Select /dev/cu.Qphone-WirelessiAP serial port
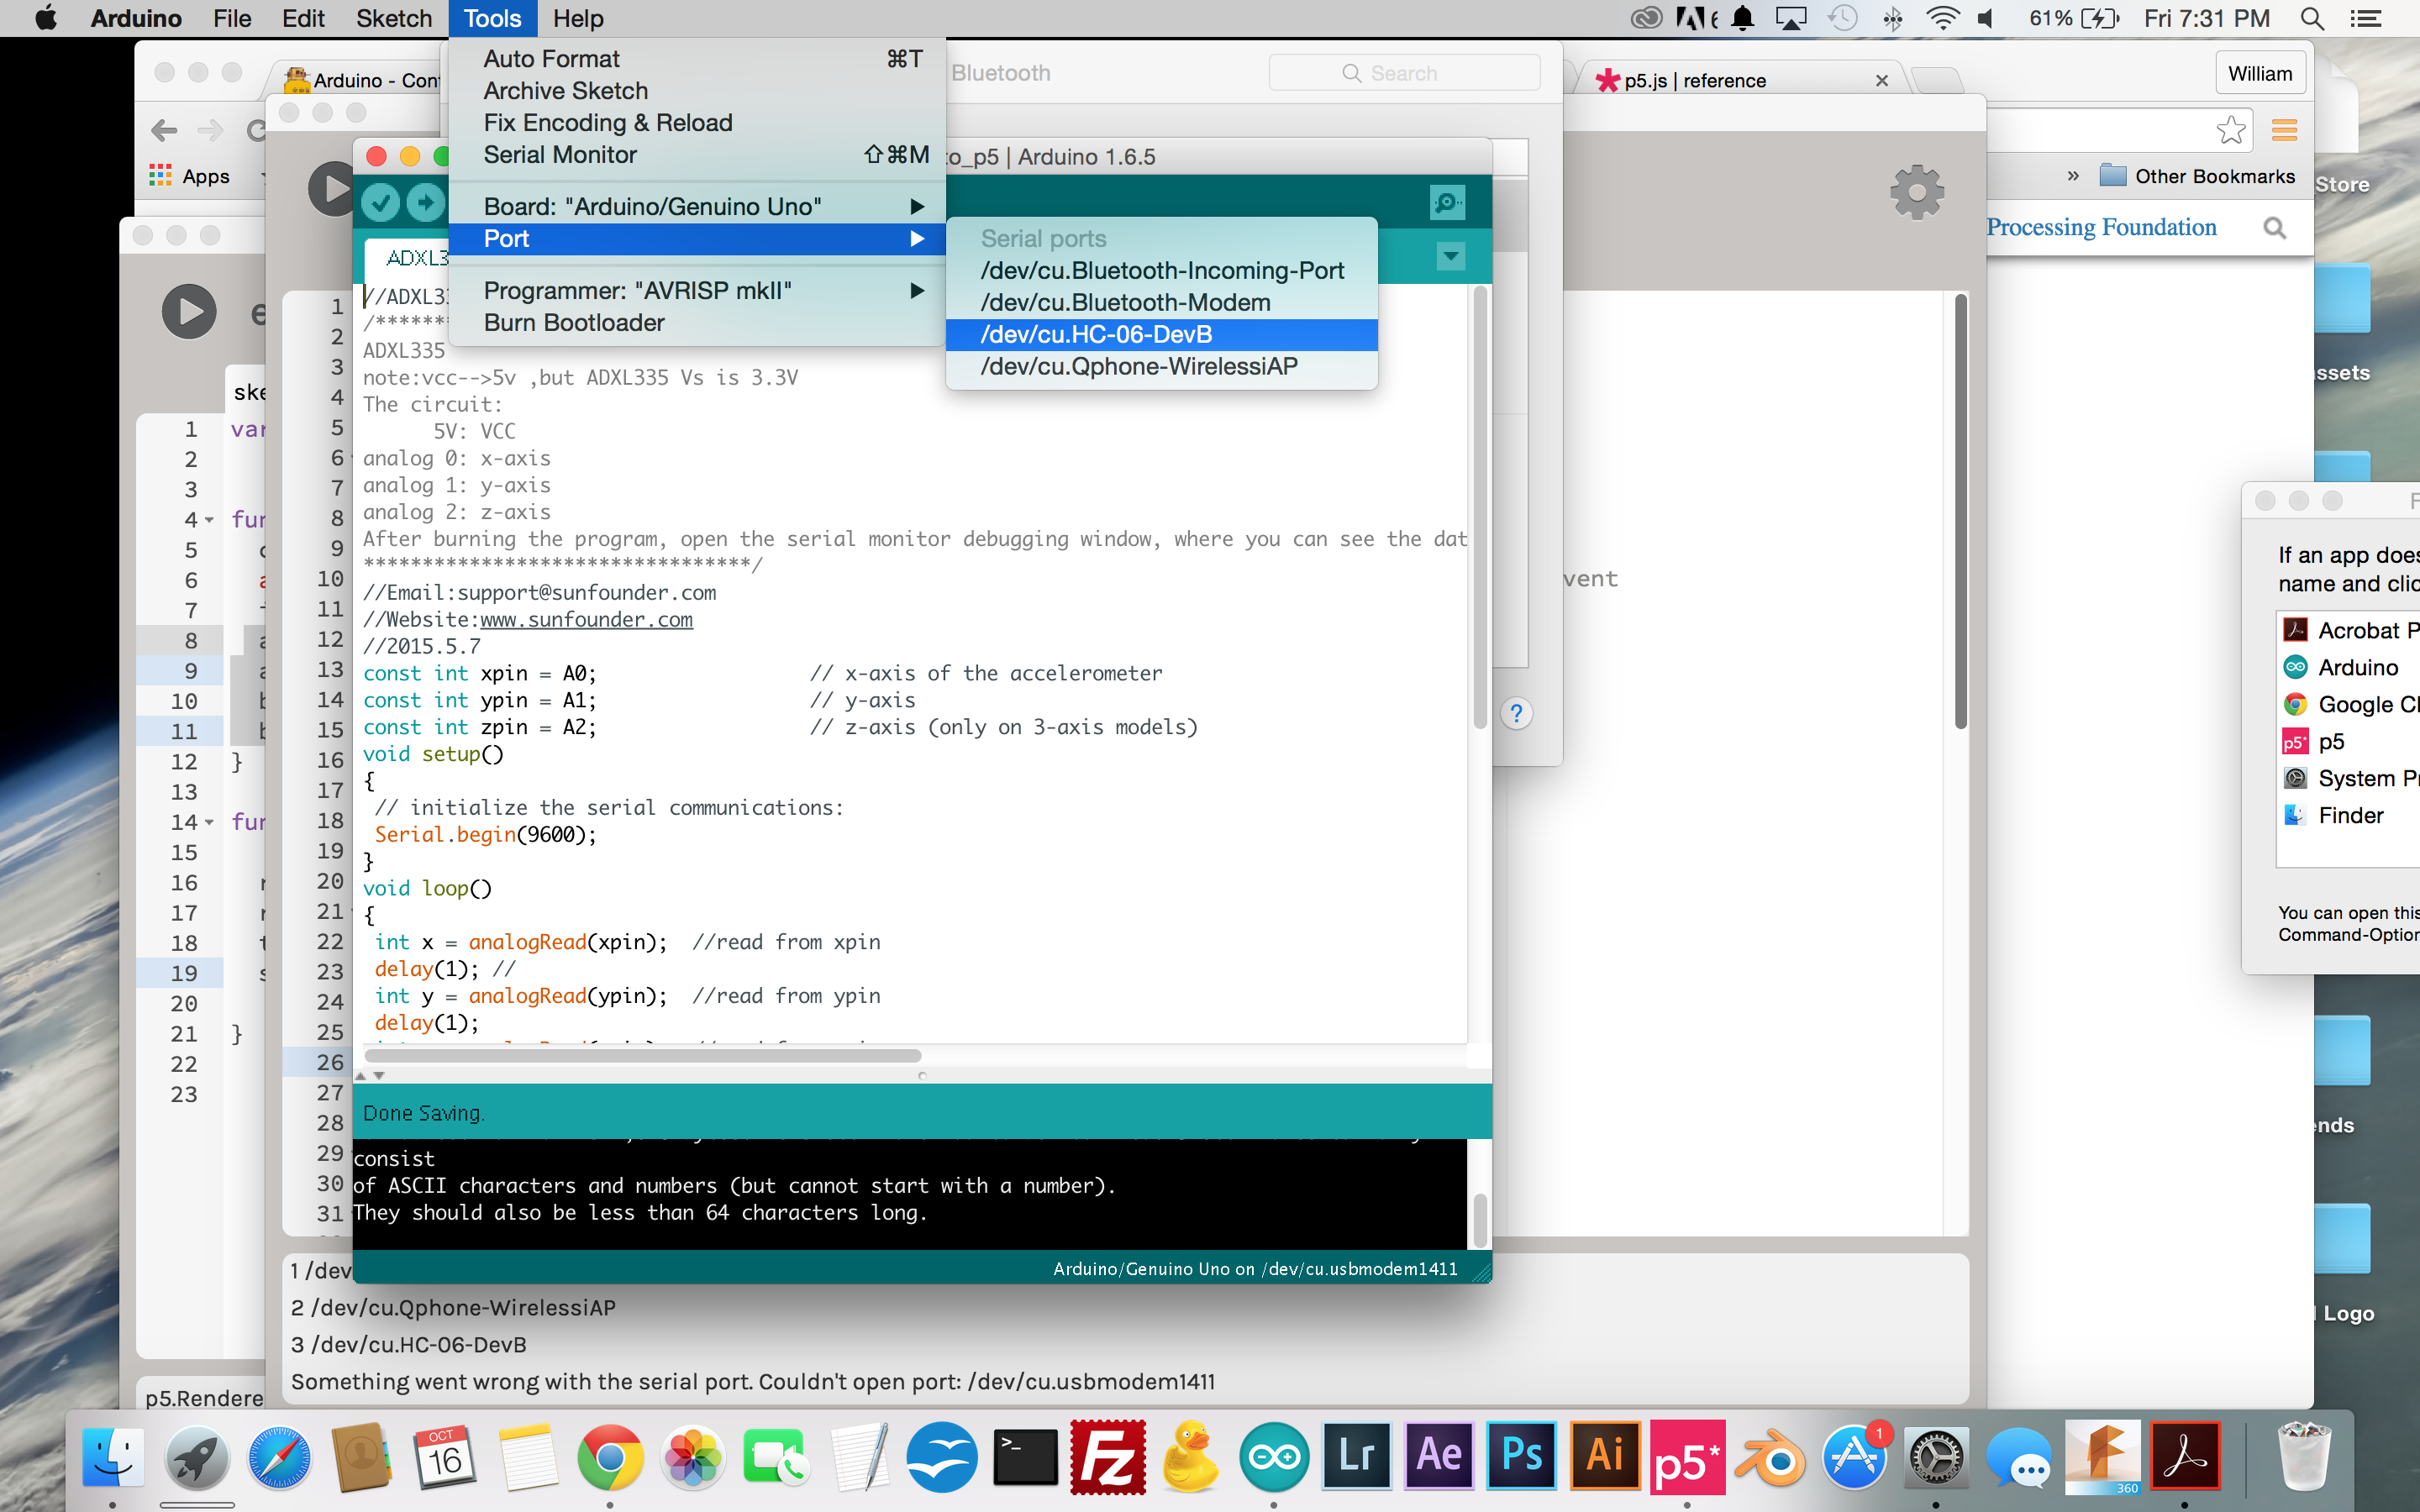2420x1512 pixels. 1161,367
